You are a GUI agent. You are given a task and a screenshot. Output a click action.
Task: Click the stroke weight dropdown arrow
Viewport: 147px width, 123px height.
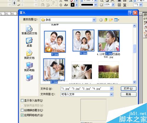(96, 1)
